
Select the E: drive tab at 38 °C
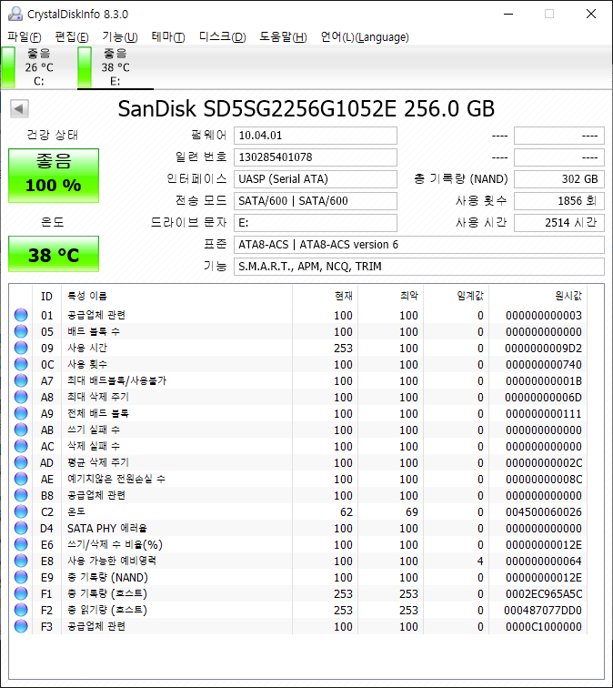pos(115,67)
